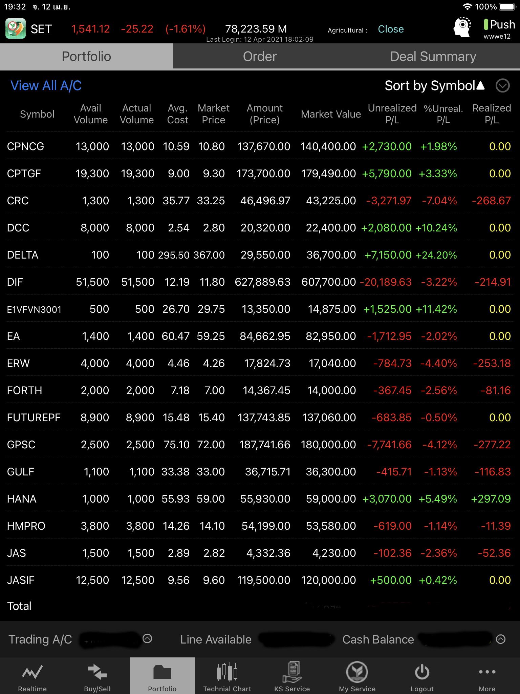The height and width of the screenshot is (694, 520).
Task: Tap the Avg. Cost column header
Action: (178, 114)
